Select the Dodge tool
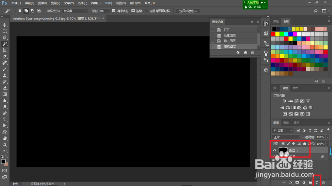This screenshot has height=186, width=332. click(x=4, y=107)
